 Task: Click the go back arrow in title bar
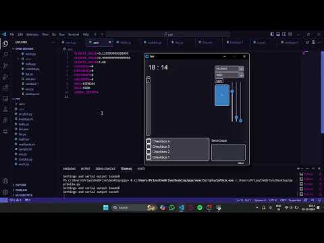pyautogui.click(x=96, y=34)
